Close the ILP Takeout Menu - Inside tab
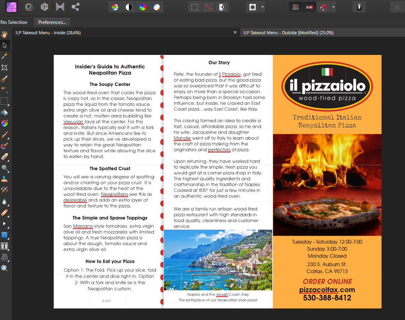Screen dimensions: 405x320 click(x=235, y=32)
